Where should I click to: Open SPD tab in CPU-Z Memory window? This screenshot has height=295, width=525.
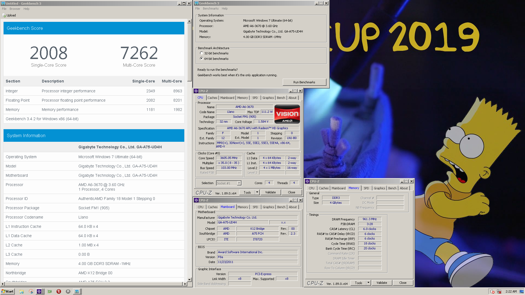(x=366, y=188)
